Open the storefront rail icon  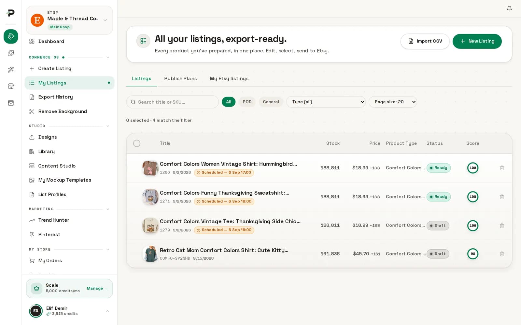[11, 86]
